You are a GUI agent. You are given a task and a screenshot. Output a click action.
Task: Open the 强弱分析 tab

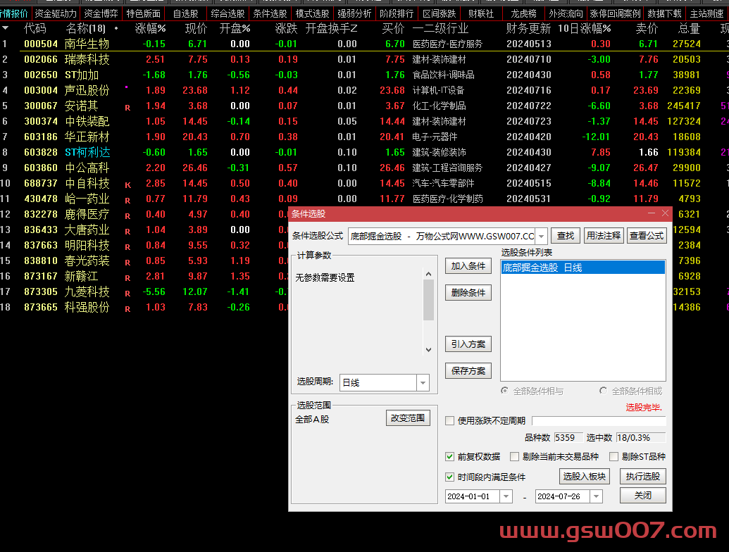(354, 14)
